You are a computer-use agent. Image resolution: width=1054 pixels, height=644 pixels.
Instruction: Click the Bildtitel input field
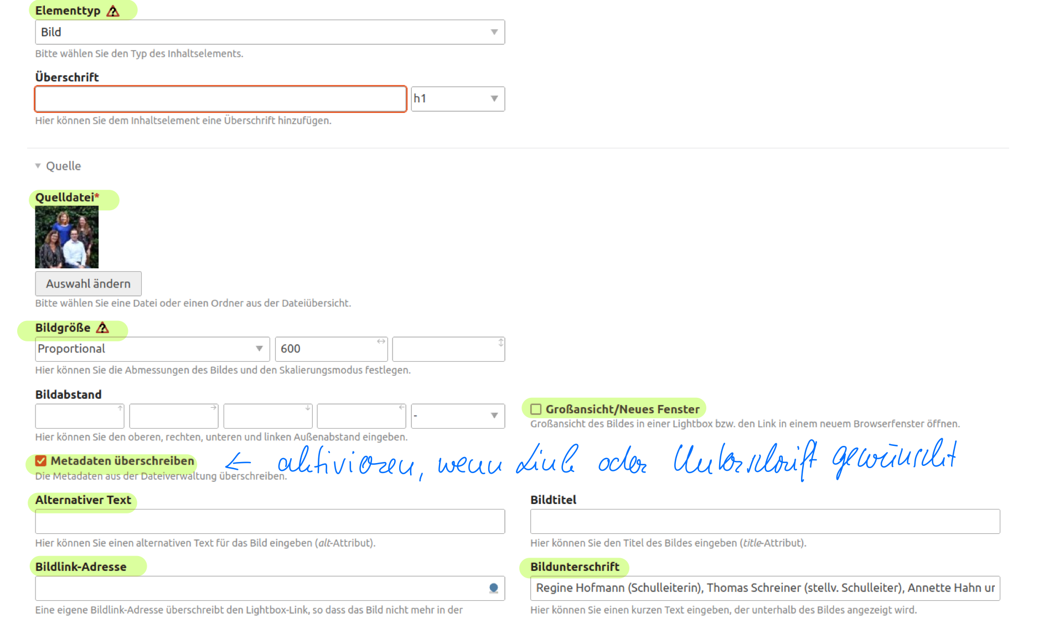[x=764, y=522]
